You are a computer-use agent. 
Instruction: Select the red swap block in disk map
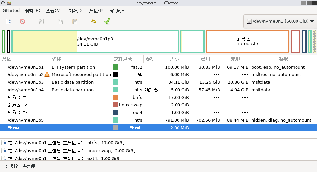click(x=296, y=42)
